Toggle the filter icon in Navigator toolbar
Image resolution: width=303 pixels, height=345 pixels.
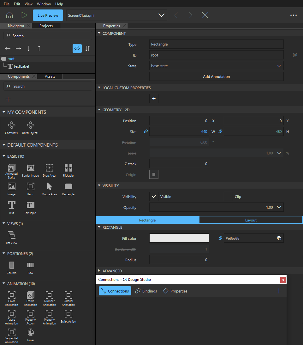pyautogui.click(x=77, y=48)
